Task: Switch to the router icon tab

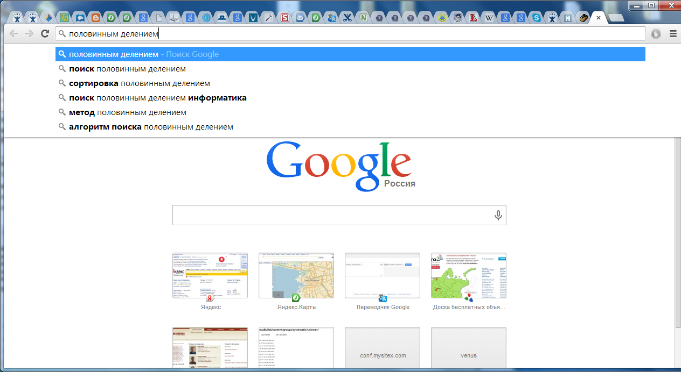Action: click(x=175, y=18)
